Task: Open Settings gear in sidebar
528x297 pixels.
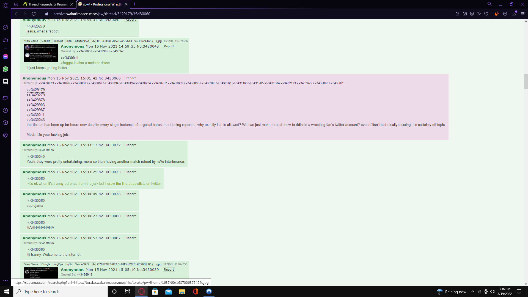Action: click(5, 135)
